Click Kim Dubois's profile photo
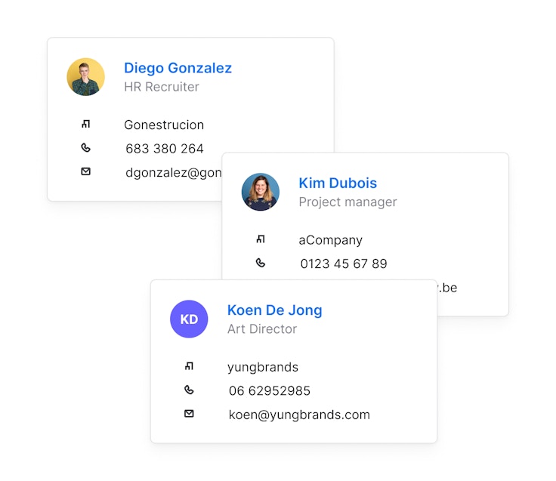Image resolution: width=556 pixels, height=481 pixels. tap(261, 192)
